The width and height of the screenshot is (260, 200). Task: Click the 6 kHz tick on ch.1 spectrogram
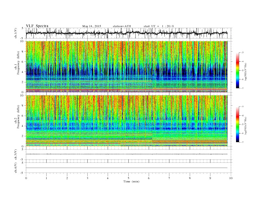click(x=23, y=62)
